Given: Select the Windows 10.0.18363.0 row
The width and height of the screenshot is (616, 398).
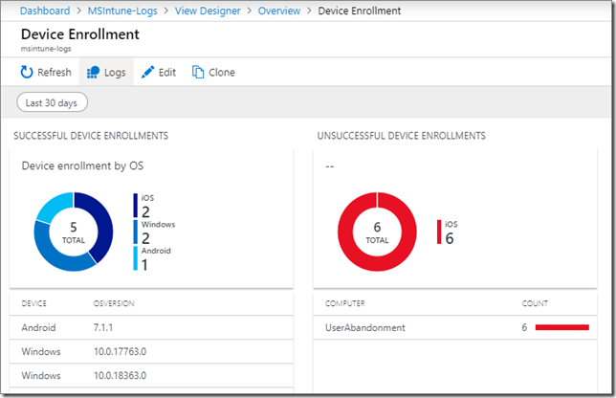Looking at the screenshot, I should tap(152, 376).
